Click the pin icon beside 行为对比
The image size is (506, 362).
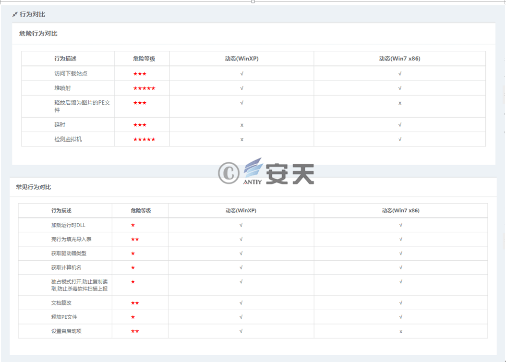15,14
